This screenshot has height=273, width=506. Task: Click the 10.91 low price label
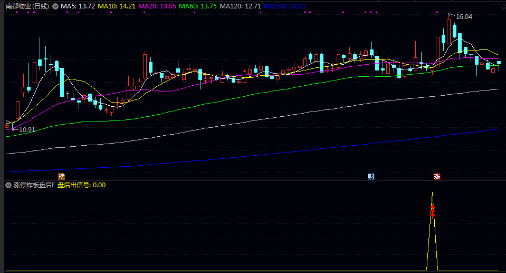point(27,130)
